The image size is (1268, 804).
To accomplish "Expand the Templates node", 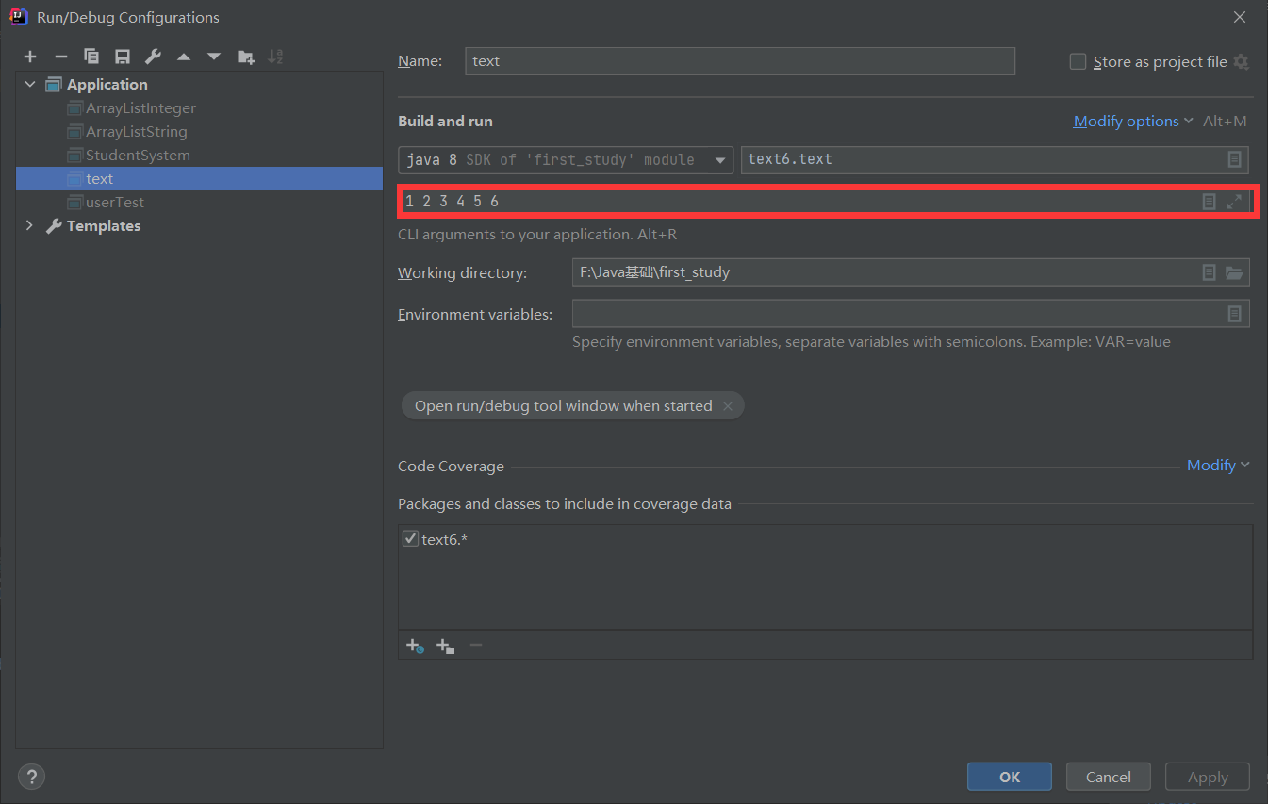I will (30, 225).
